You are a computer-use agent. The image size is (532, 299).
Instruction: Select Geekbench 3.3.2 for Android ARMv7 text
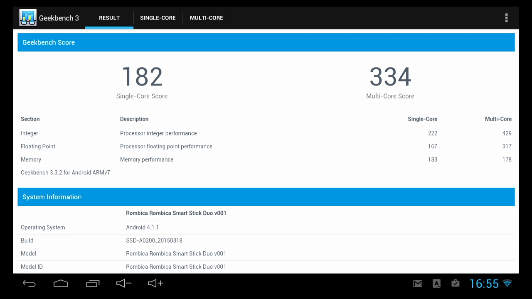tap(65, 172)
